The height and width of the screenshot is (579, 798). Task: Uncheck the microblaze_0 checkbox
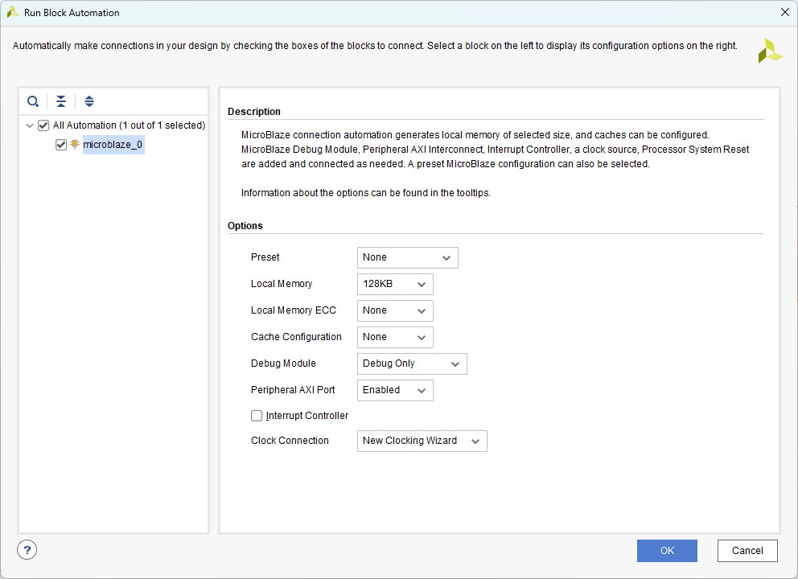coord(61,145)
